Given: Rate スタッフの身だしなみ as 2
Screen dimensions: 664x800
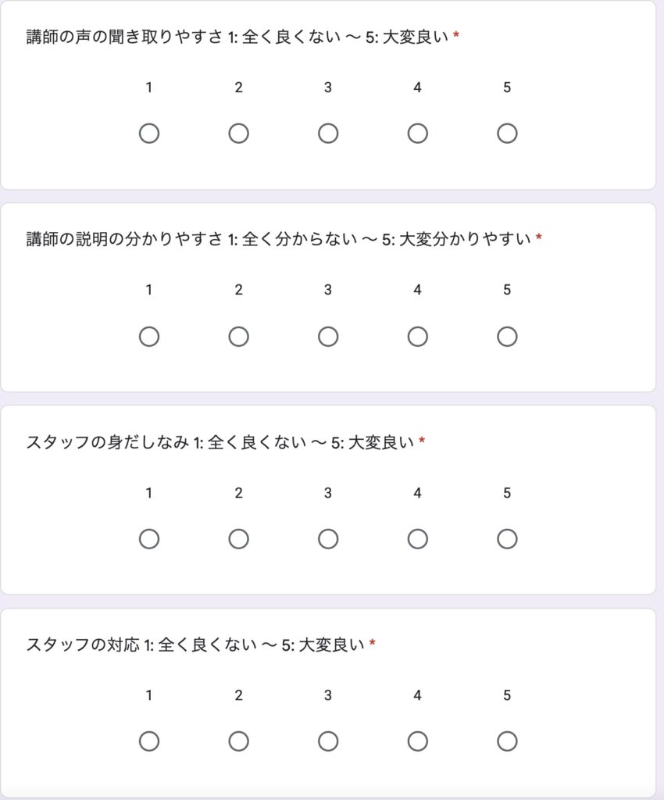Looking at the screenshot, I should 239,539.
